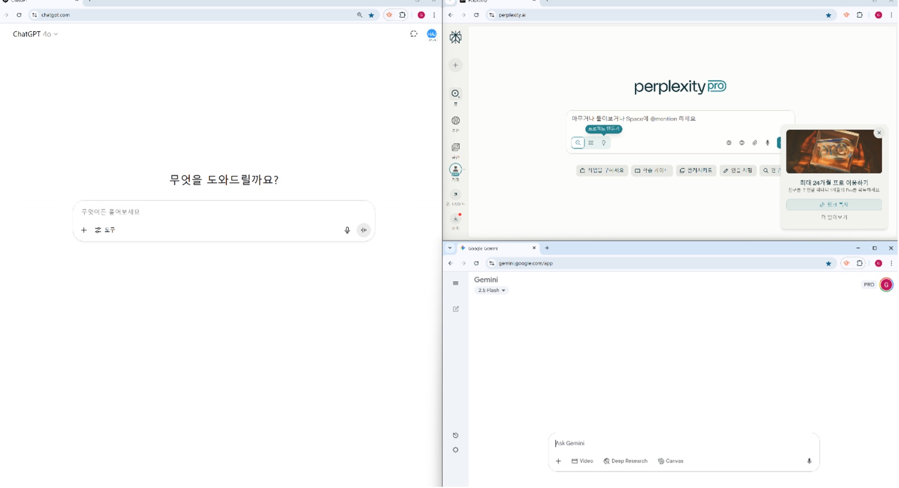Screen dimensions: 899x488
Task: Click the plus icon in Gemini's prompt box
Action: (x=558, y=461)
